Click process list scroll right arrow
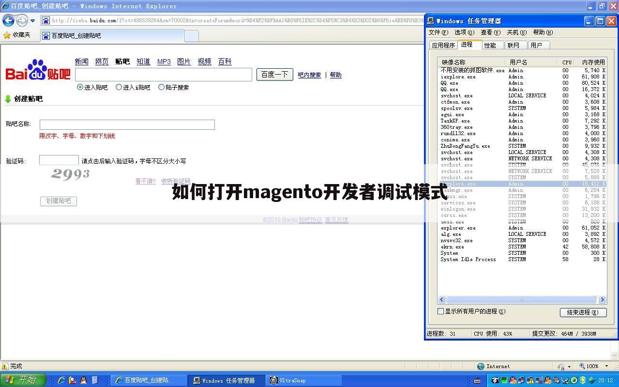Viewport: 619px width, 387px height. pos(602,300)
